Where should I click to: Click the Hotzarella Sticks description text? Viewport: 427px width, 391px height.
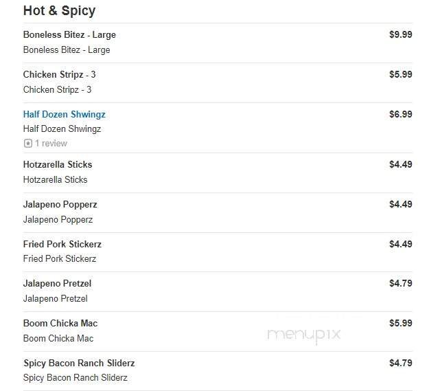pyautogui.click(x=55, y=180)
